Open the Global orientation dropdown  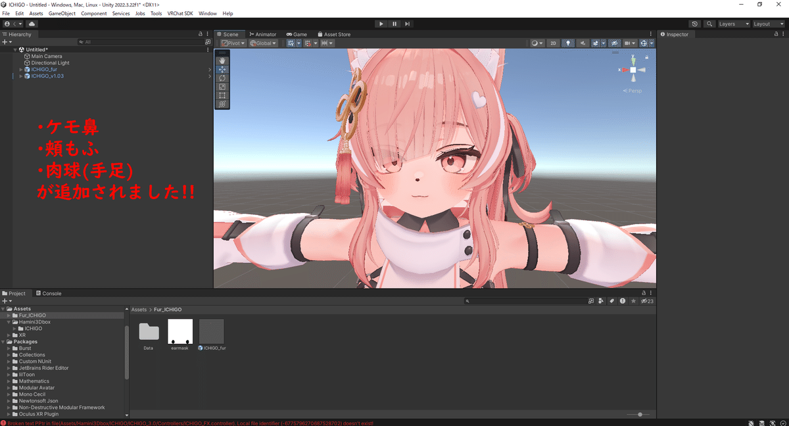click(x=262, y=43)
